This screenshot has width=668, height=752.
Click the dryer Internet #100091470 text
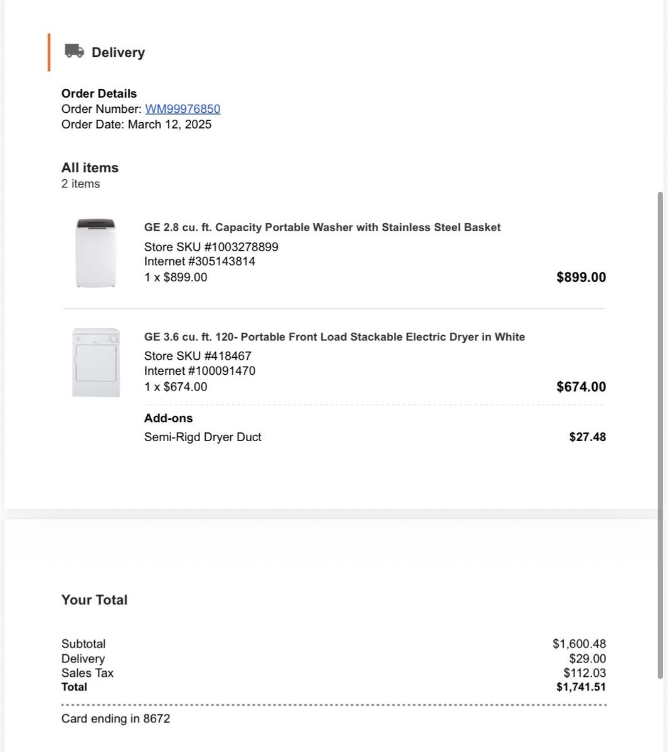click(199, 371)
